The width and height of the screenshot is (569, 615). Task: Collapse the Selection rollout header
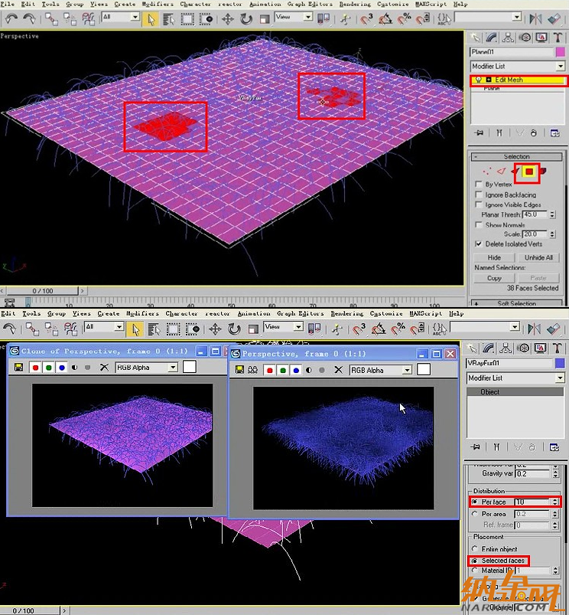click(x=516, y=156)
